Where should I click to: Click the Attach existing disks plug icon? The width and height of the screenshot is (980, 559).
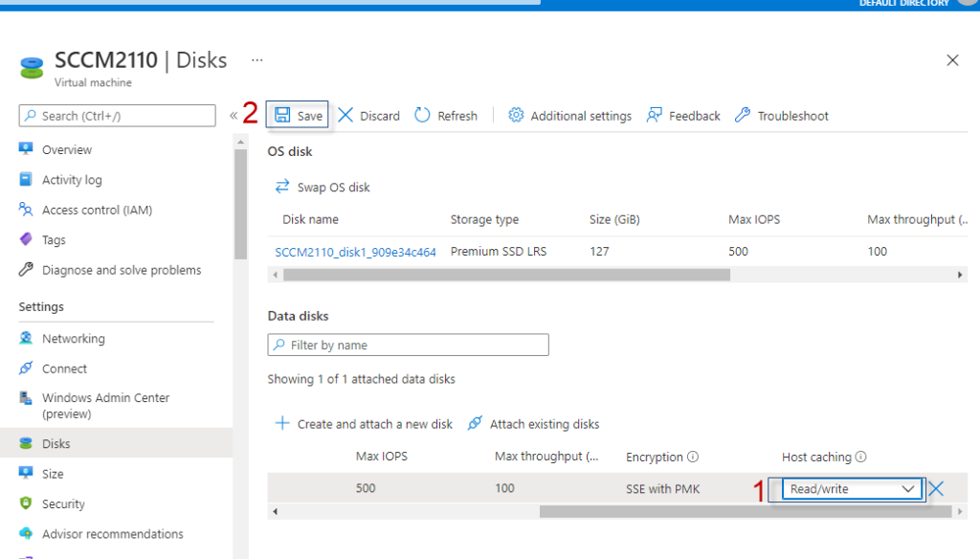475,423
